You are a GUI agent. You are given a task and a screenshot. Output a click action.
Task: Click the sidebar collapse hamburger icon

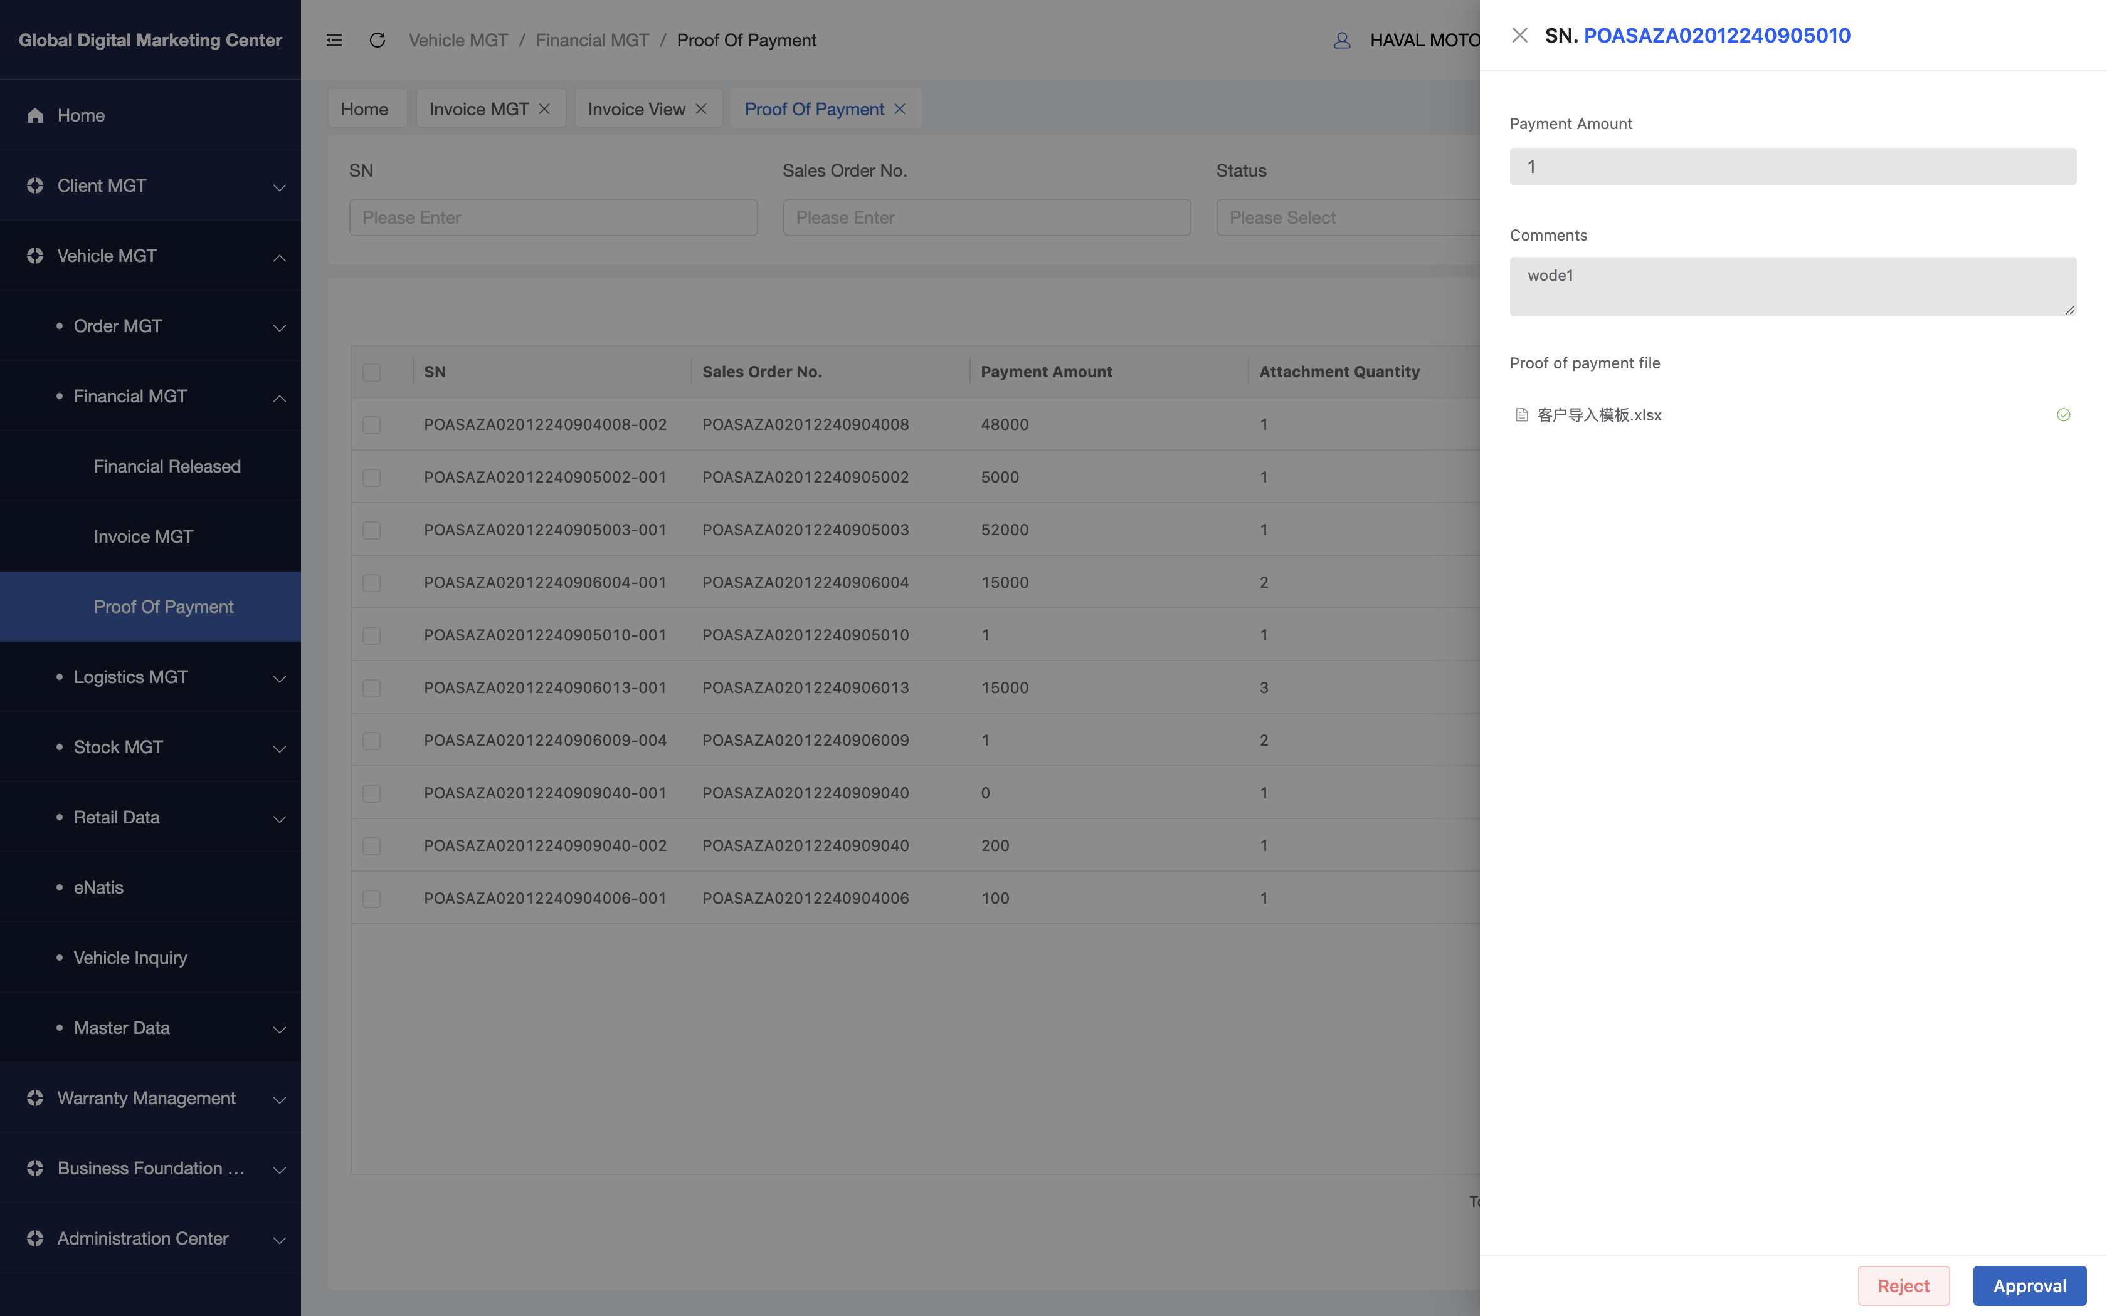coord(334,40)
